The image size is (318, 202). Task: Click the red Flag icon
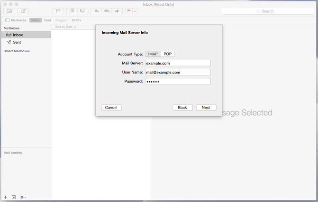128,11
